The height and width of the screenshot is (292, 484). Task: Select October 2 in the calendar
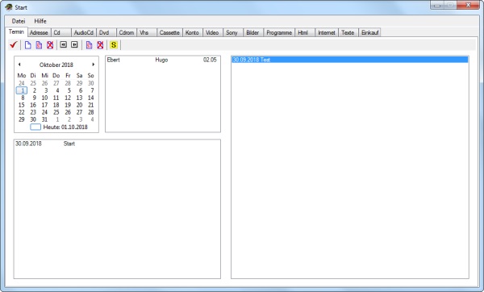34,90
